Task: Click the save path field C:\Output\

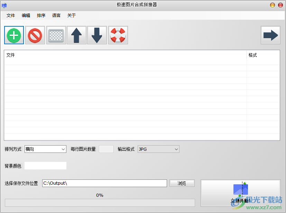Action: (104, 183)
